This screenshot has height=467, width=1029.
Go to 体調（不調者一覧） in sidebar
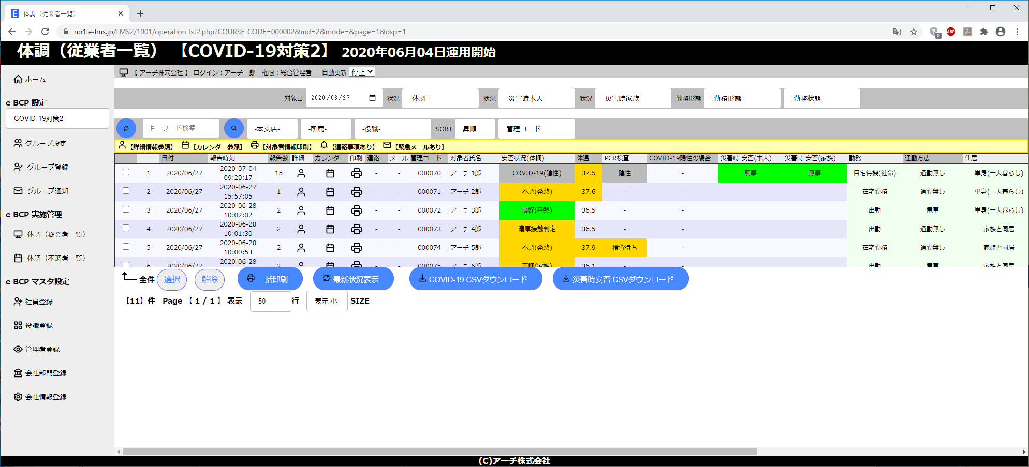56,258
